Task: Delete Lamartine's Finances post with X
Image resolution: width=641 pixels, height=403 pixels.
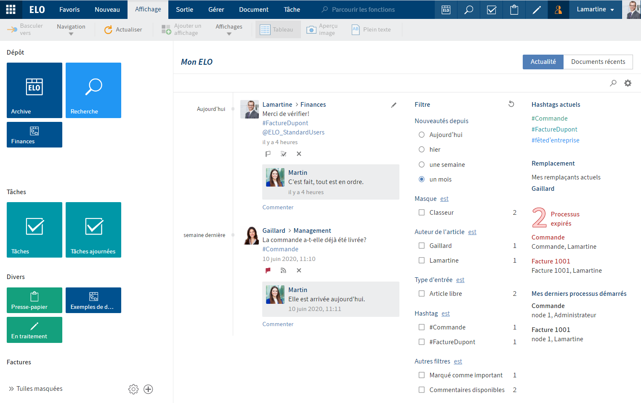Action: tap(299, 154)
